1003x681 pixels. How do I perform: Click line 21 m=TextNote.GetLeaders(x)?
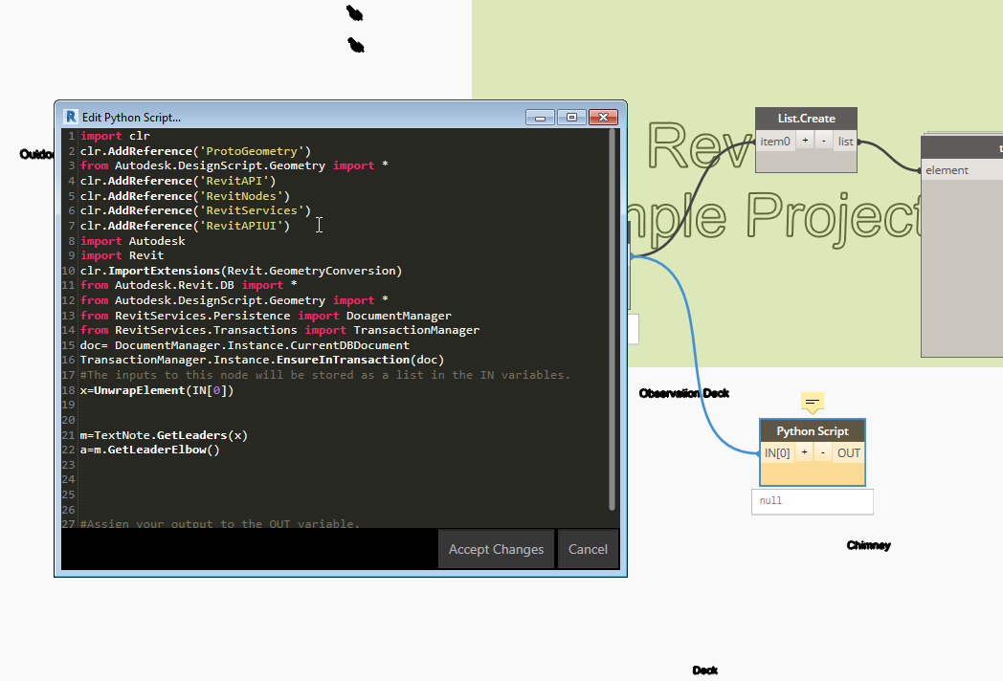tap(164, 435)
